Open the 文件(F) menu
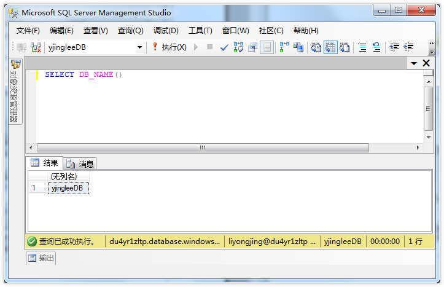This screenshot has width=444, height=287. (28, 31)
